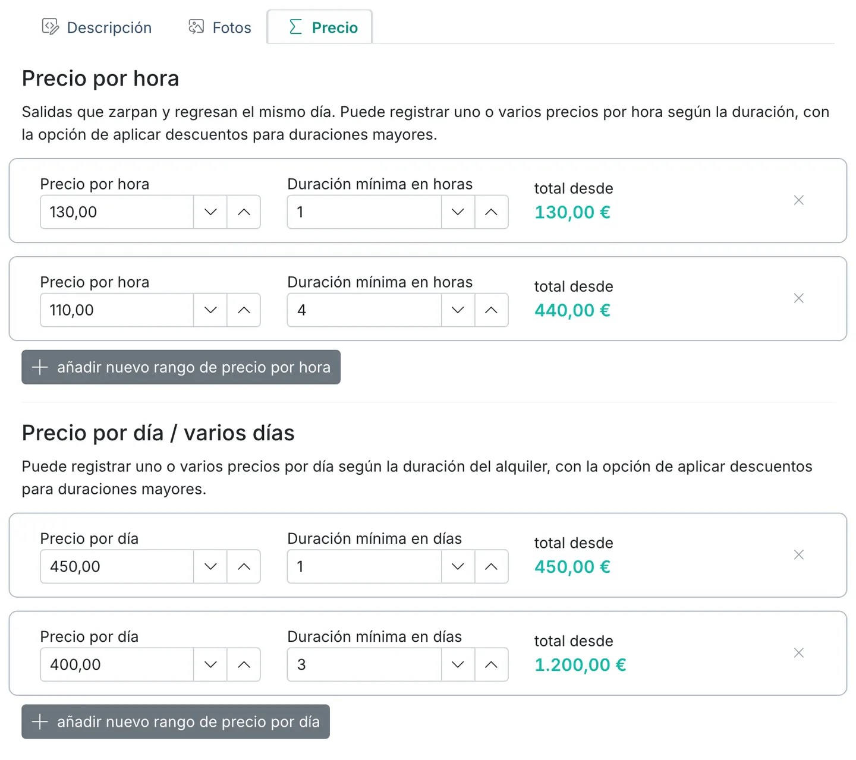Delete the 450,00 per day price row
The image size is (856, 760).
798,555
